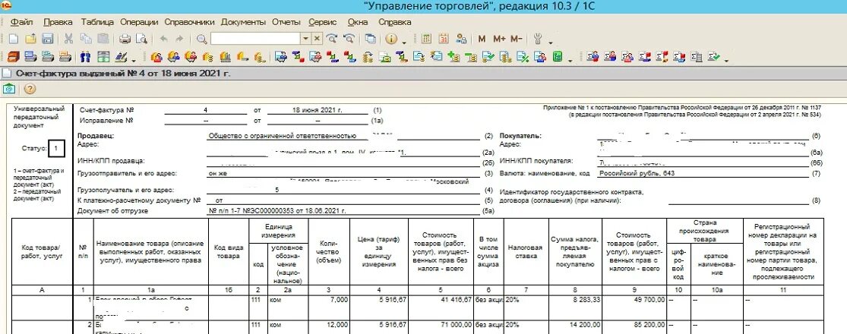This screenshot has width=847, height=334.
Task: Create a new document with New icon
Action: point(13,39)
